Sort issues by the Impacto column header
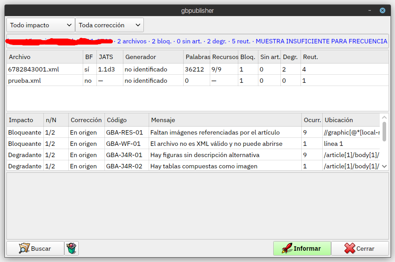The image size is (395, 262). coord(25,120)
